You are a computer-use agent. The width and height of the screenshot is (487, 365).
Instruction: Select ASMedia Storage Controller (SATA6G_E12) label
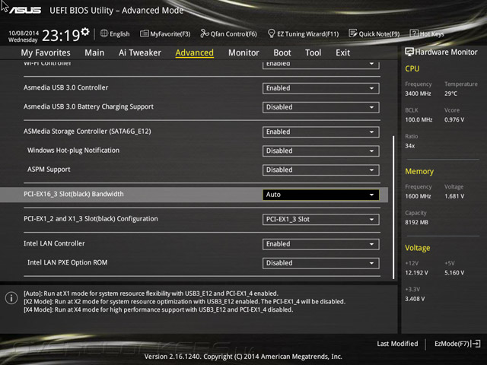click(x=88, y=132)
